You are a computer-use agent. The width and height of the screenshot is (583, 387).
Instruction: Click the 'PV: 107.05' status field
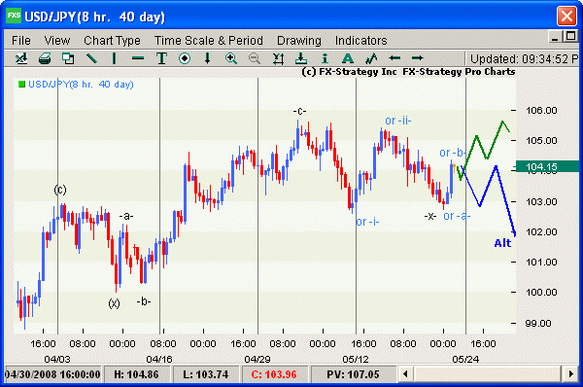click(x=353, y=374)
